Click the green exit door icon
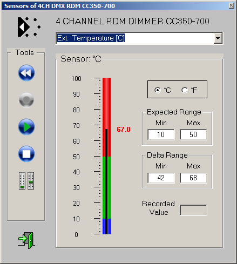237x264 pixels. (x=26, y=240)
